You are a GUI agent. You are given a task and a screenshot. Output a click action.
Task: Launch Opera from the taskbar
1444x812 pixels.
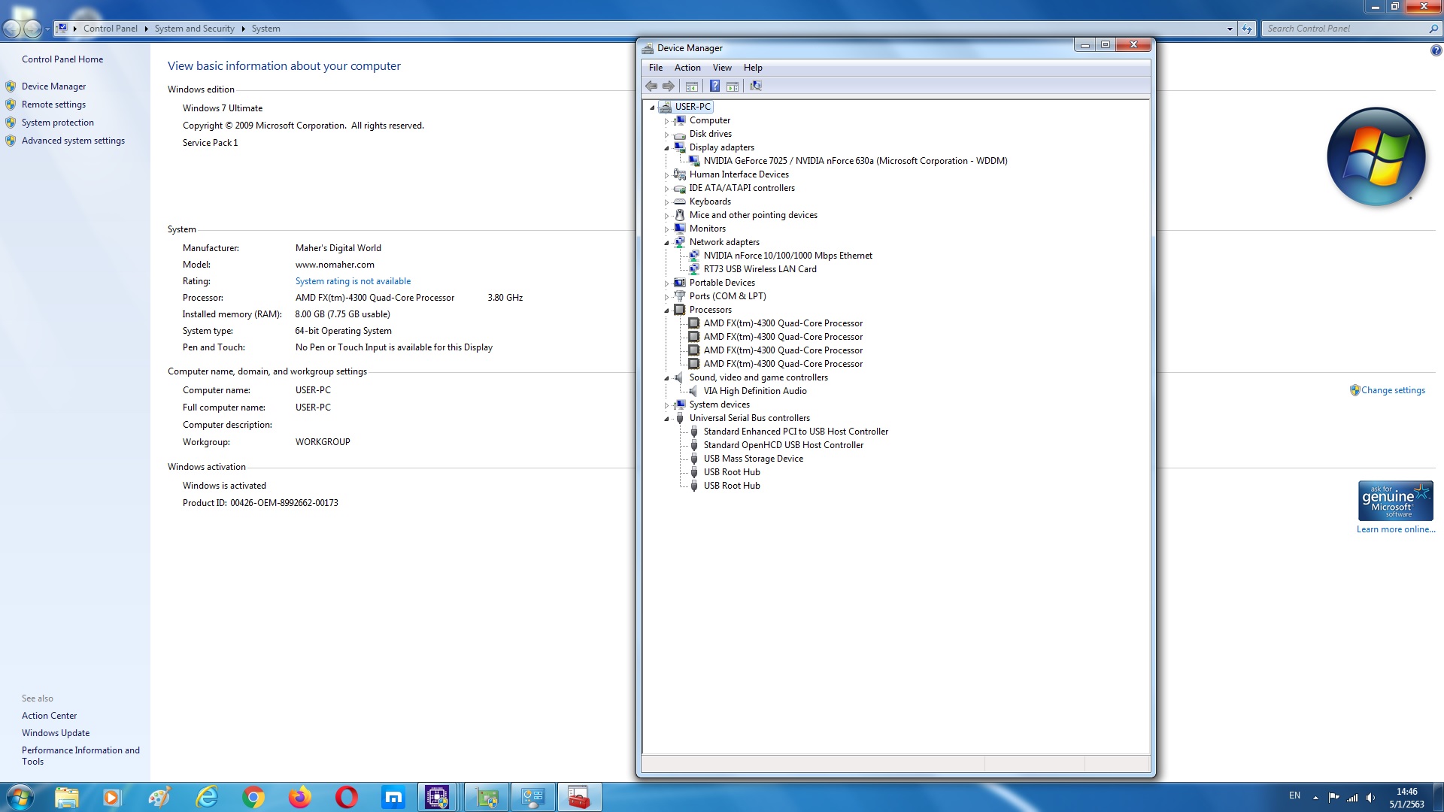pyautogui.click(x=347, y=797)
